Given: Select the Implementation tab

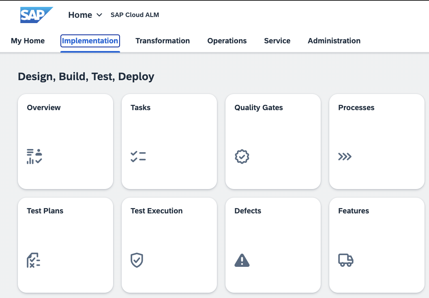Looking at the screenshot, I should click(x=90, y=41).
